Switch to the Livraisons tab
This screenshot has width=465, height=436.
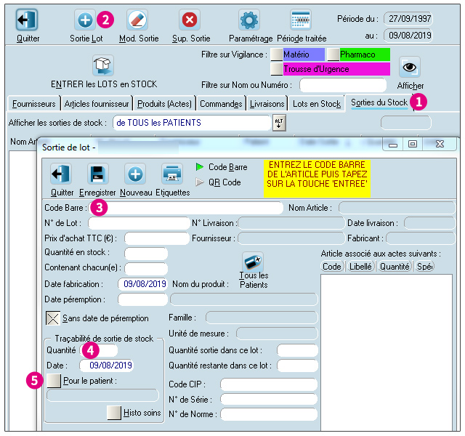tap(267, 104)
